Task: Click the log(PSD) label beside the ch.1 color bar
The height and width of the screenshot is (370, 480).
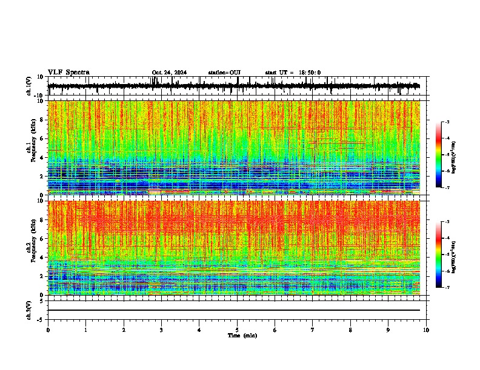Action: (x=454, y=158)
